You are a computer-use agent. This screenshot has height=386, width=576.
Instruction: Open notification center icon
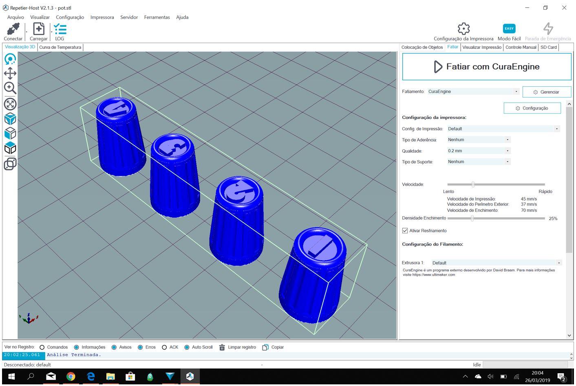click(562, 377)
